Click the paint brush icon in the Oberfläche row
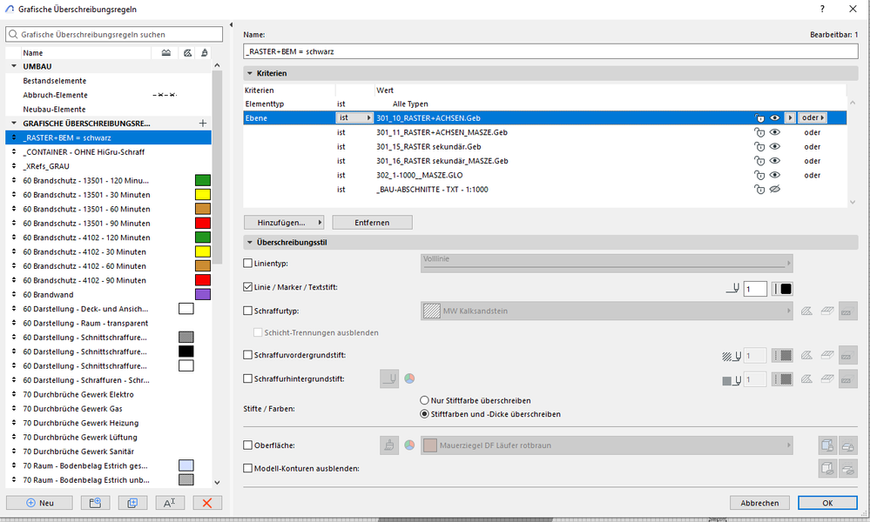870x522 pixels. click(x=389, y=445)
